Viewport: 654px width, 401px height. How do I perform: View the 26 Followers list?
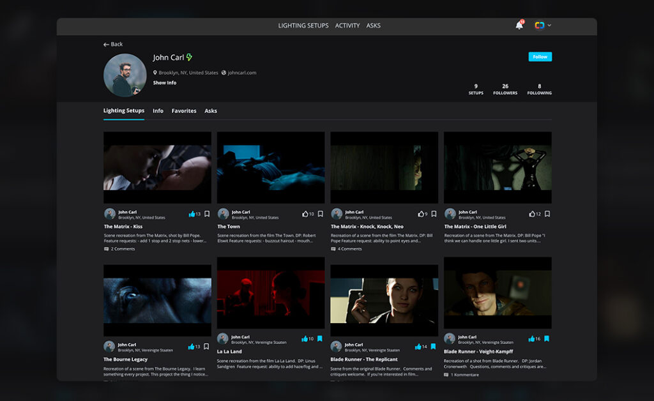(x=505, y=89)
